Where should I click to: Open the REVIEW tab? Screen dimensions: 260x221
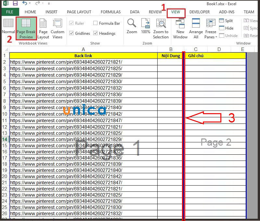155,12
